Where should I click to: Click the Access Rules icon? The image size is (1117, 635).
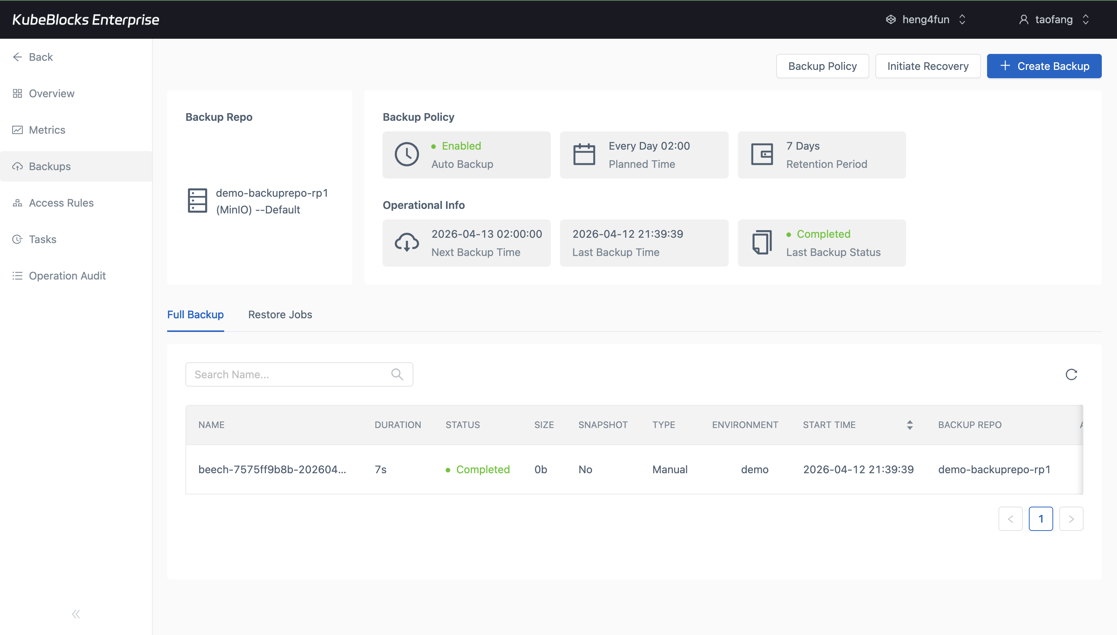coord(17,203)
